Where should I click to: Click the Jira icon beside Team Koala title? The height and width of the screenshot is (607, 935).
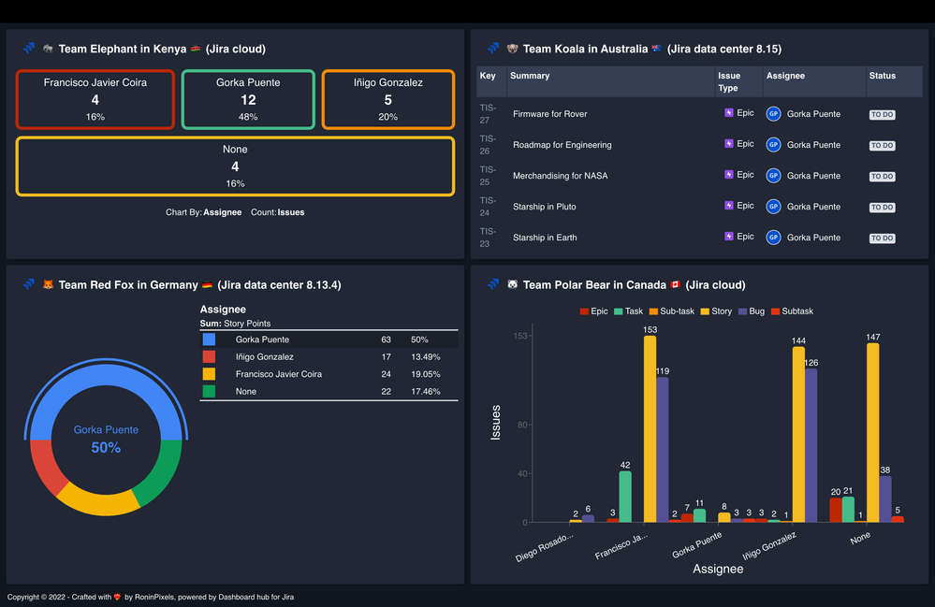pos(492,49)
